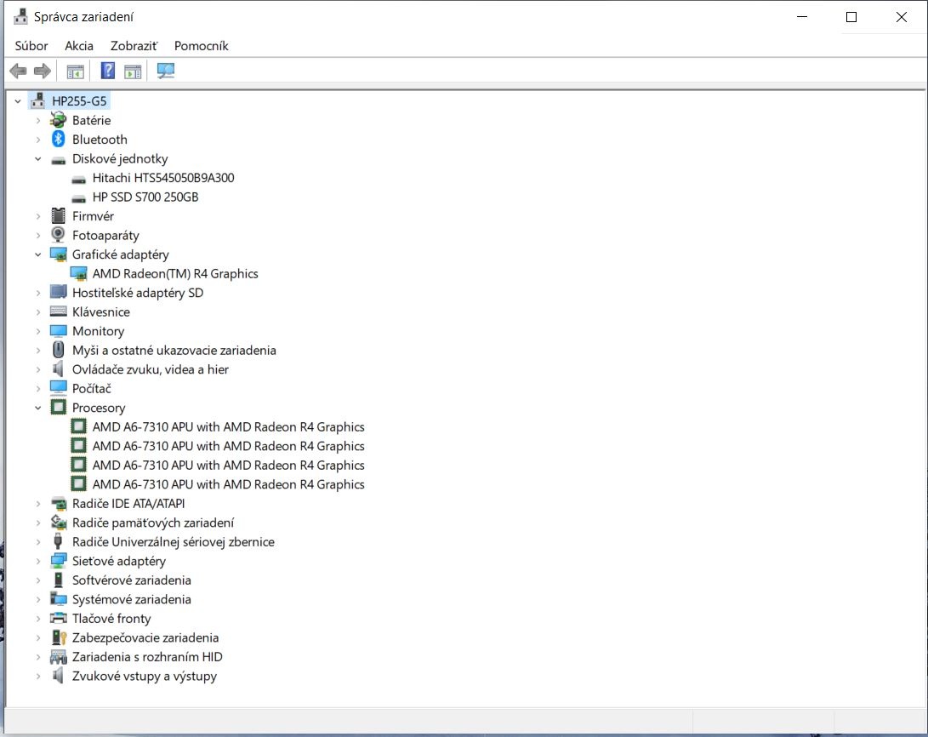Select the Hitachi HTS545050B9A300 disk drive
Viewport: 928px width, 737px height.
[x=163, y=178]
